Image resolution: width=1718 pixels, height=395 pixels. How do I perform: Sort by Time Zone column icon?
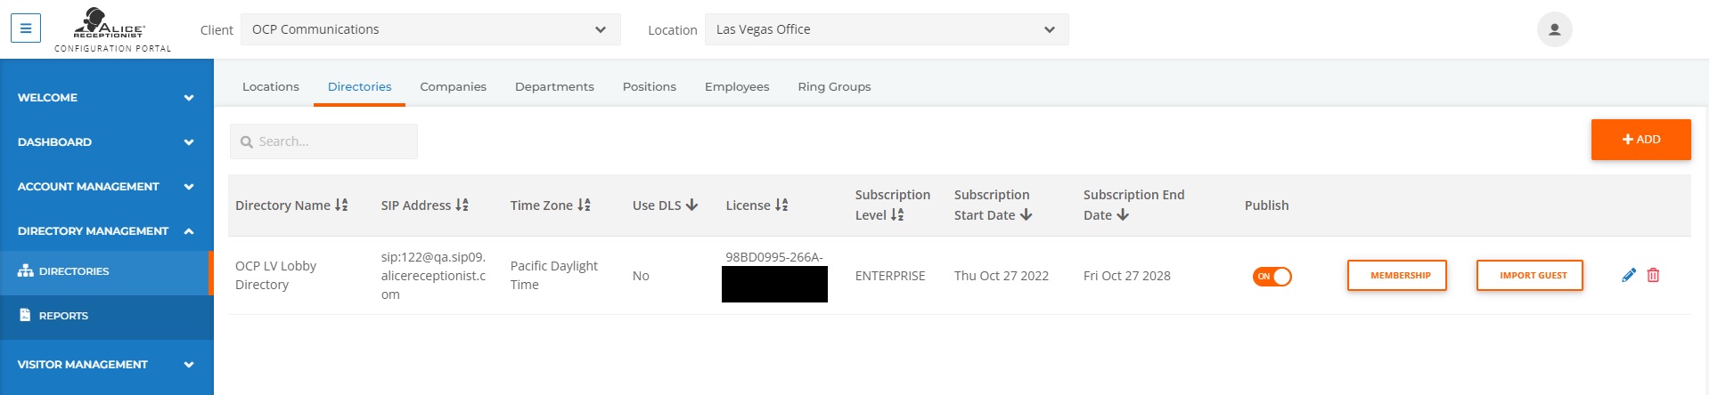pyautogui.click(x=584, y=205)
